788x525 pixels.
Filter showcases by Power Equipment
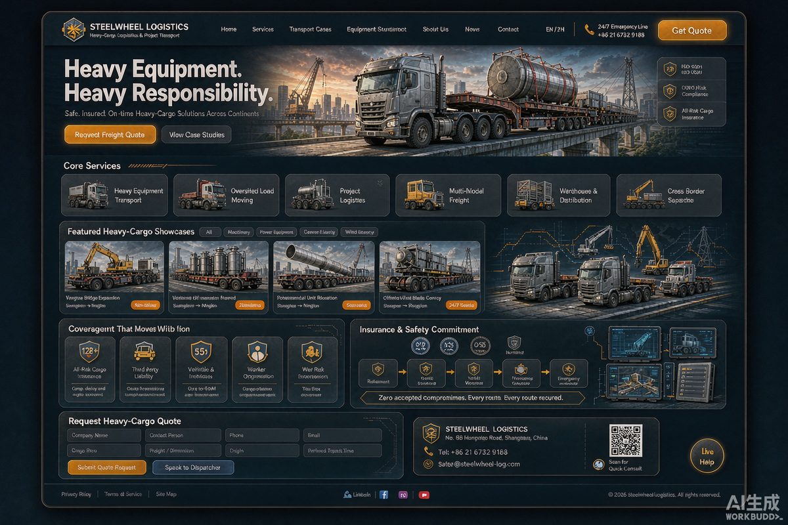[275, 232]
